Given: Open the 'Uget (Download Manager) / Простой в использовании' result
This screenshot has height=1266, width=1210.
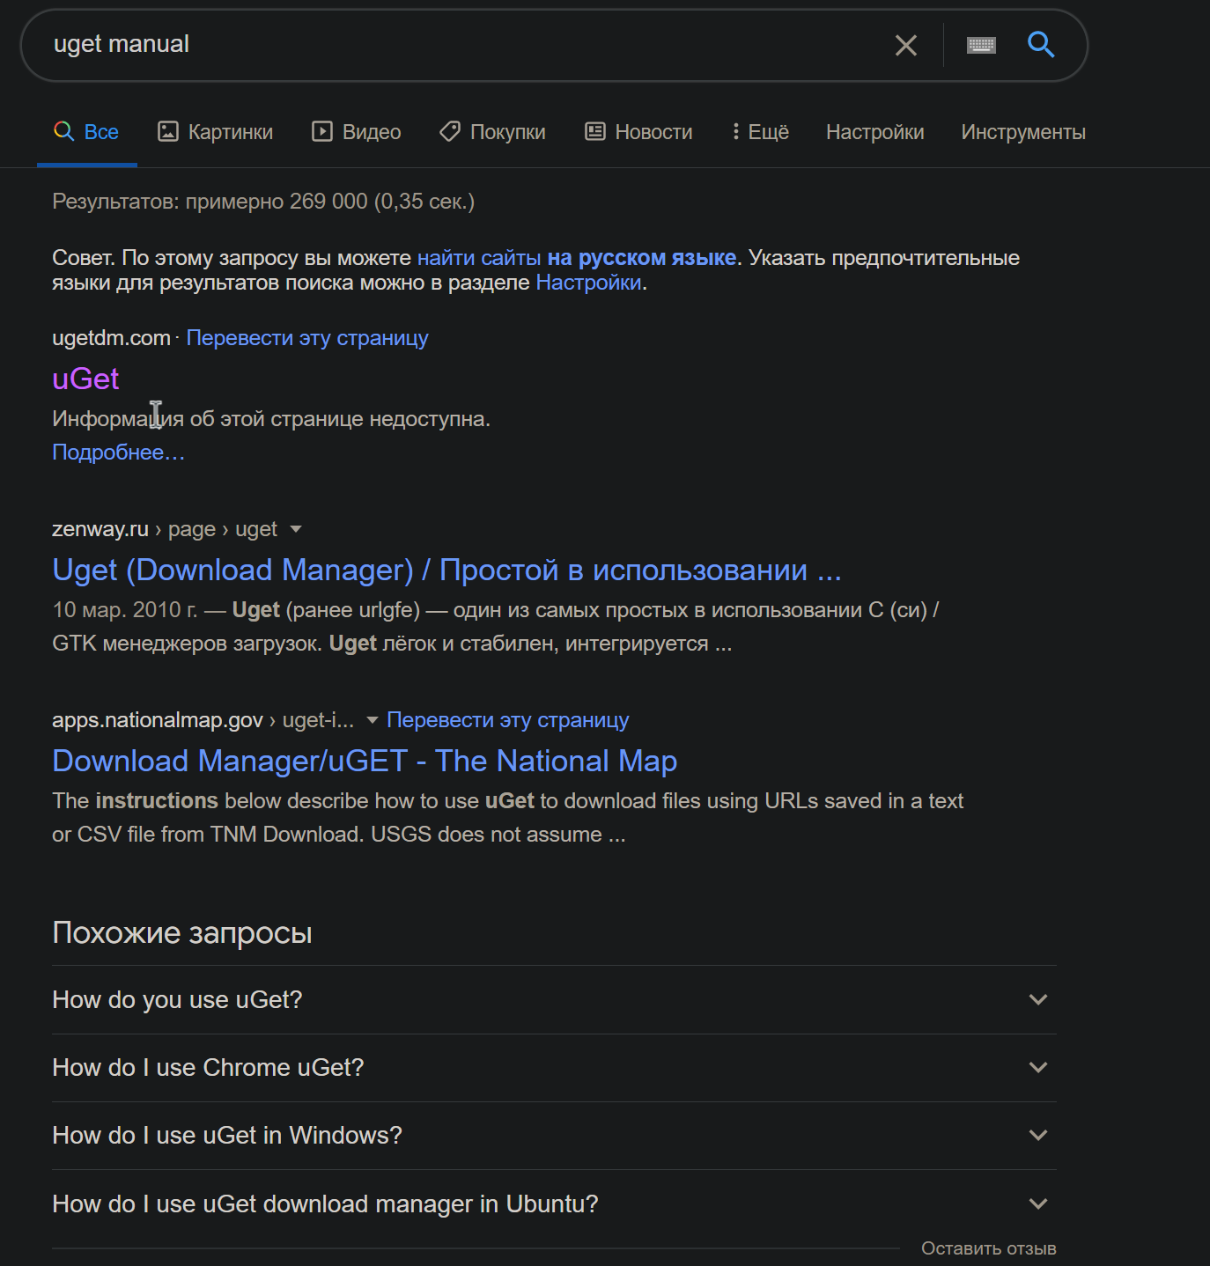Looking at the screenshot, I should [447, 570].
